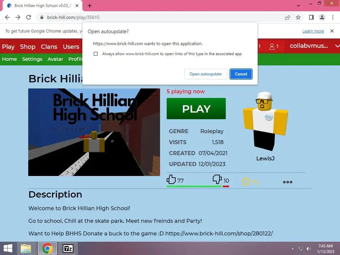
Task: Click Home in the green sub-navbar
Action: [x=9, y=59]
